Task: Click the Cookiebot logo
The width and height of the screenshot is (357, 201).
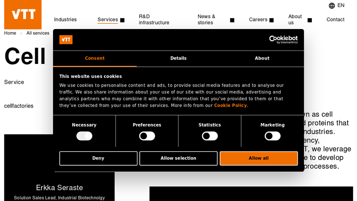Action: [x=283, y=40]
